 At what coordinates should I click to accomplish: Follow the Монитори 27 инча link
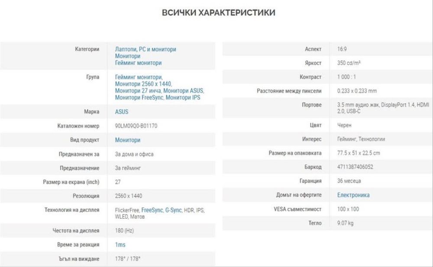click(x=138, y=91)
